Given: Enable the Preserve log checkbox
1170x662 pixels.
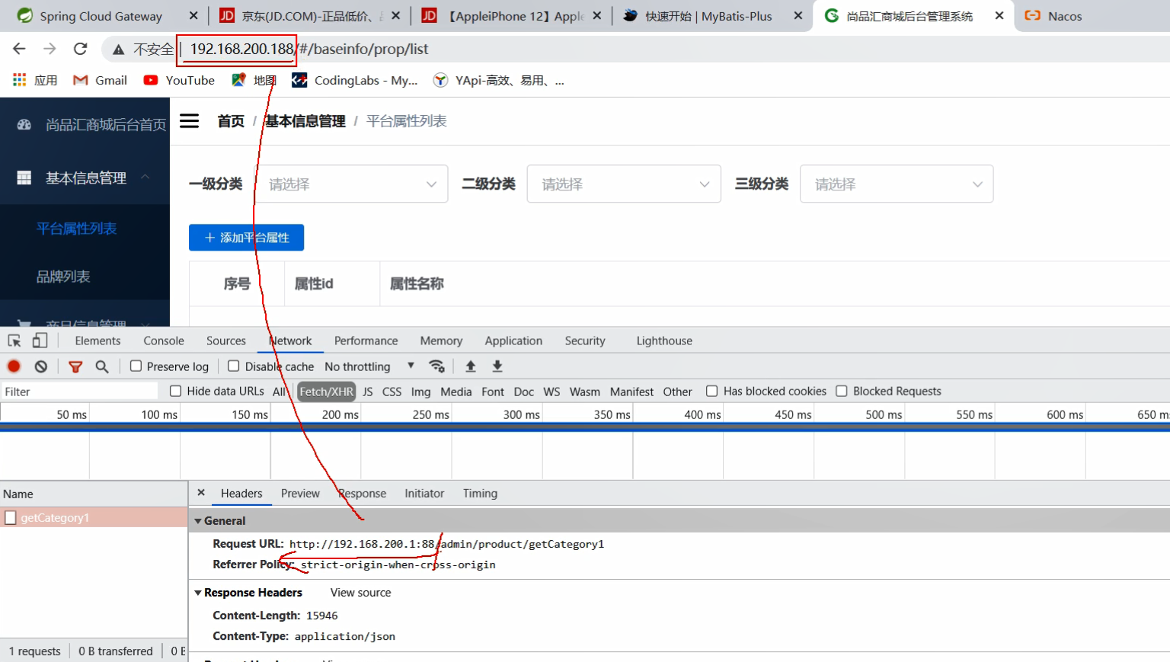Looking at the screenshot, I should (x=136, y=366).
